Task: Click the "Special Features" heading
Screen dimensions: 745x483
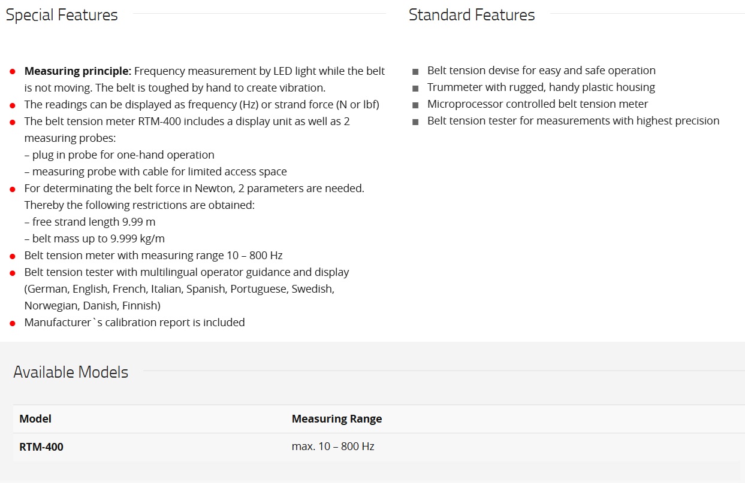Action: click(62, 16)
